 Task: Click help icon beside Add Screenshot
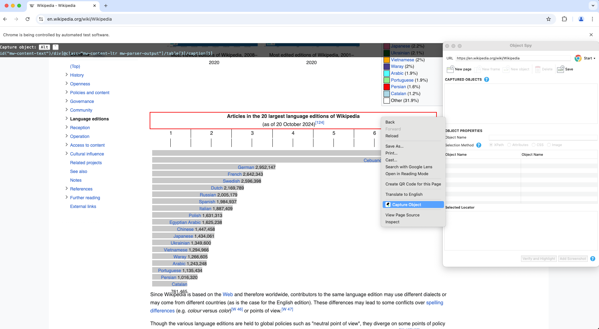click(x=592, y=259)
